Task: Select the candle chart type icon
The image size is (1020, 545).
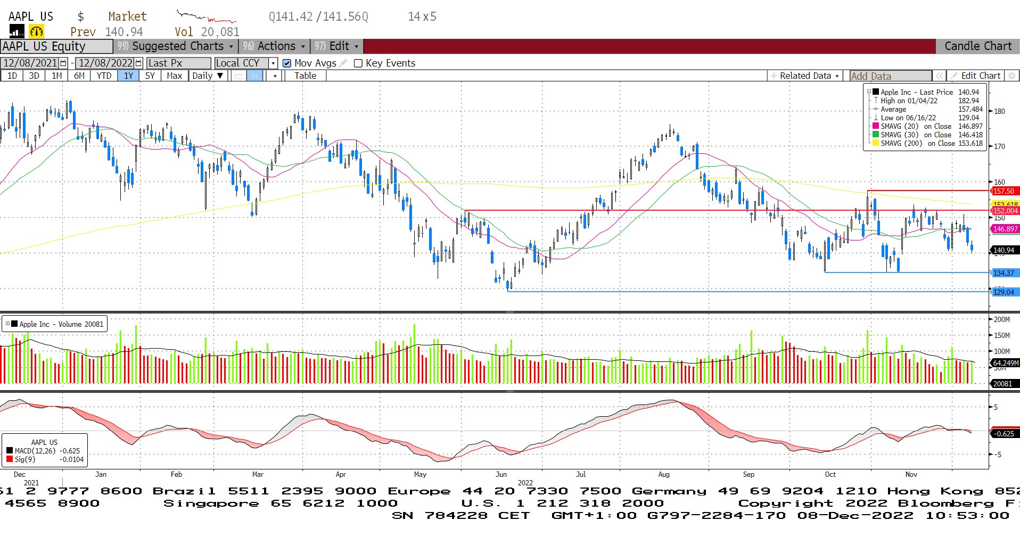Action: (255, 76)
